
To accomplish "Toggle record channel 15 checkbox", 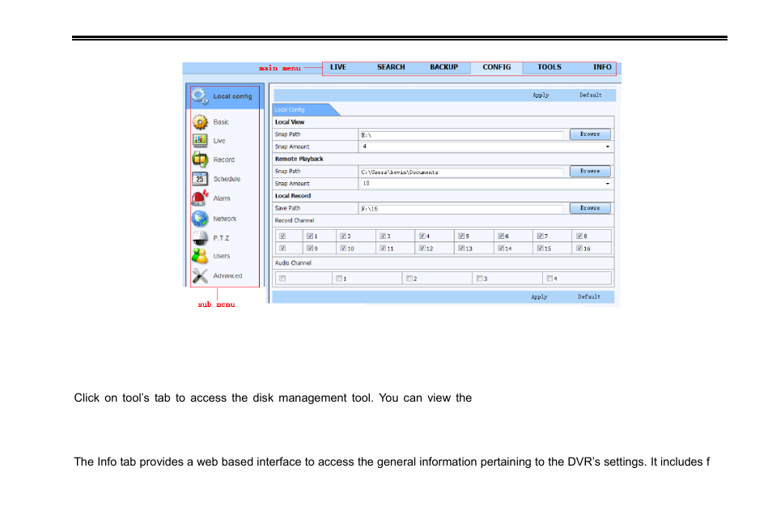I will (x=540, y=249).
